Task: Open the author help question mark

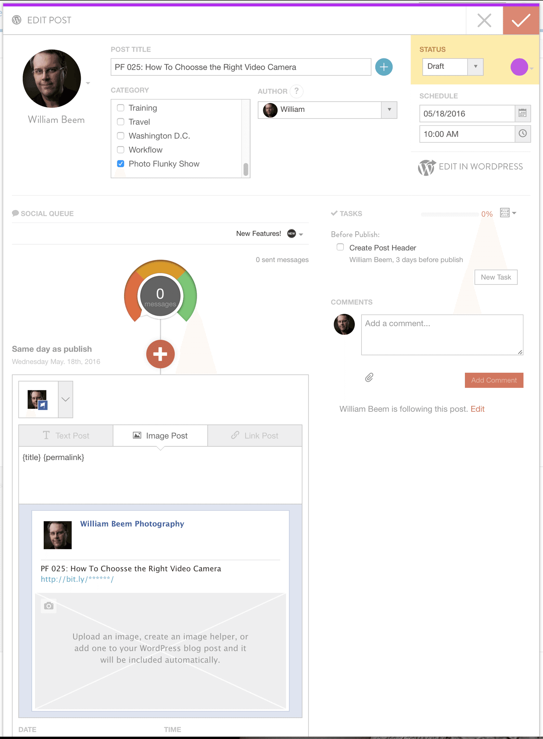Action: (x=296, y=91)
